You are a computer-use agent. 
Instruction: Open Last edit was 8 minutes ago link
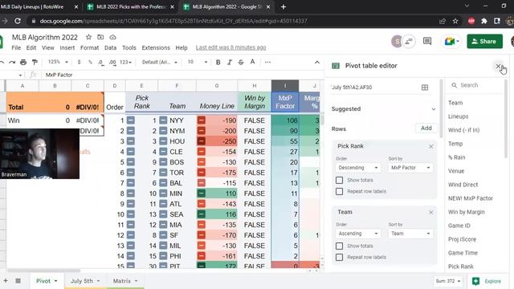pyautogui.click(x=230, y=48)
